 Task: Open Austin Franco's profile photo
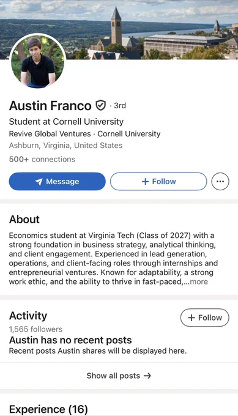(x=37, y=61)
